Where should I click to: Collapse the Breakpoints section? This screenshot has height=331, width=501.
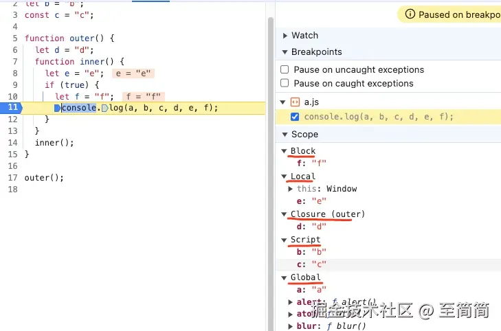click(285, 52)
